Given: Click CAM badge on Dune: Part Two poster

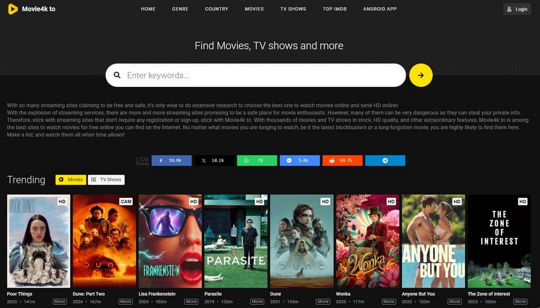Looking at the screenshot, I should 126,202.
